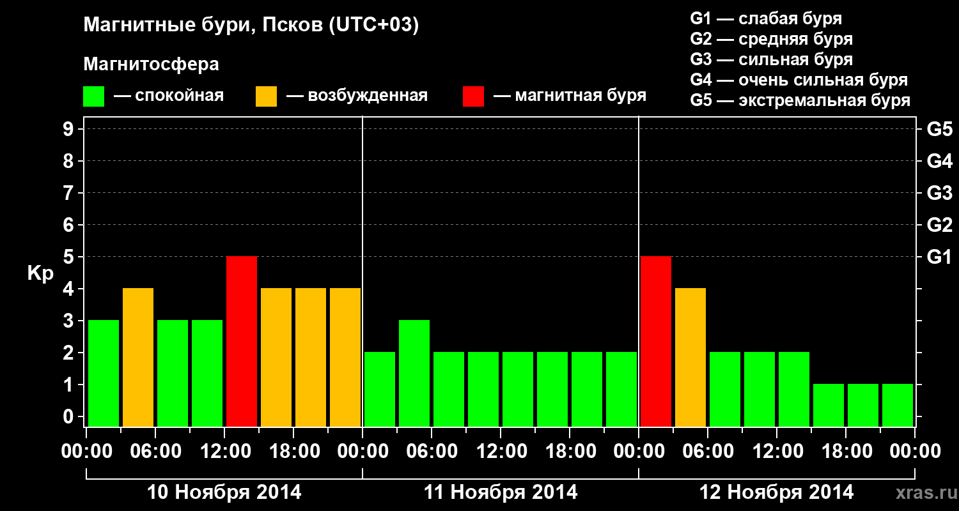Click the '— магнитная буря' legend label
The image size is (959, 511).
[x=570, y=96]
